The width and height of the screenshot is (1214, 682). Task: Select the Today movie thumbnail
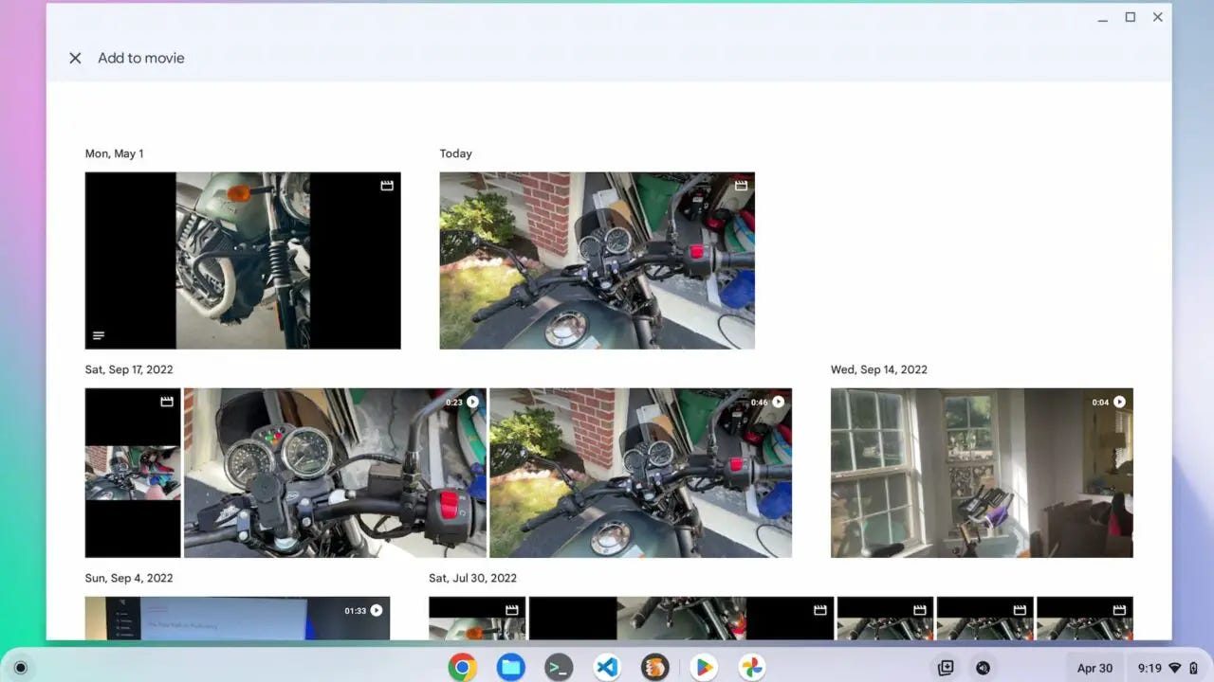click(x=598, y=260)
